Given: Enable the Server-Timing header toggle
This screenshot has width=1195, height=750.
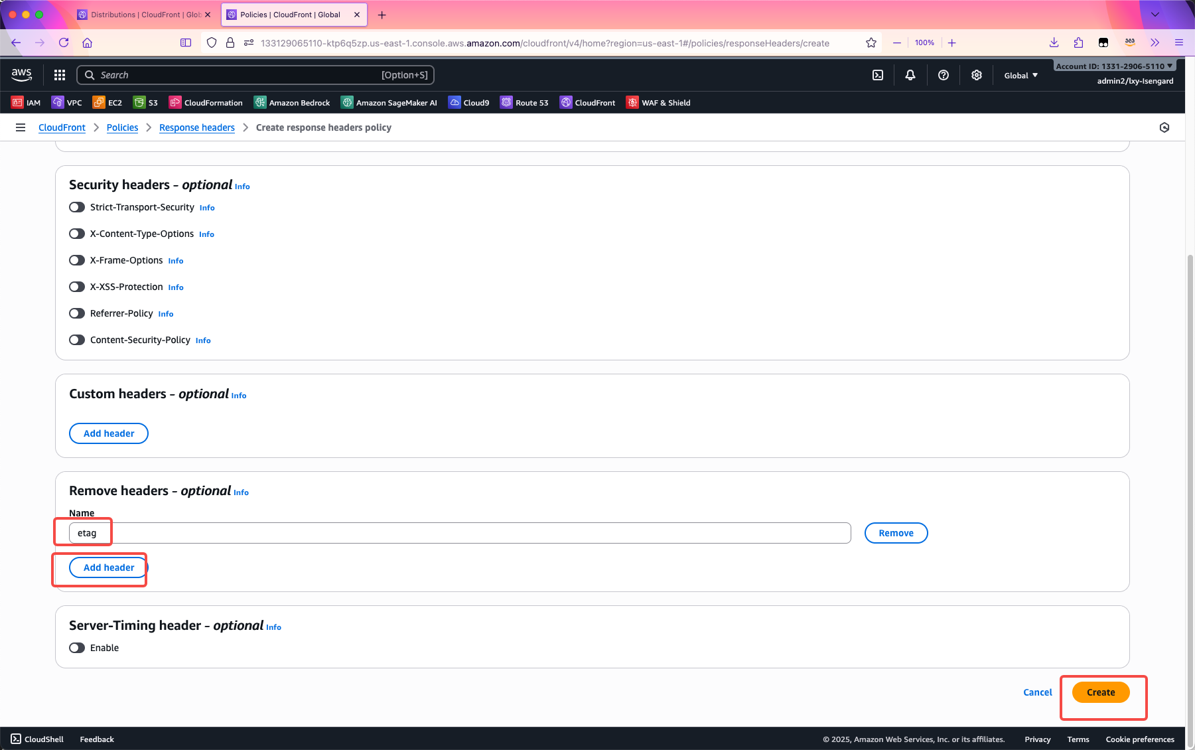Looking at the screenshot, I should pyautogui.click(x=77, y=648).
